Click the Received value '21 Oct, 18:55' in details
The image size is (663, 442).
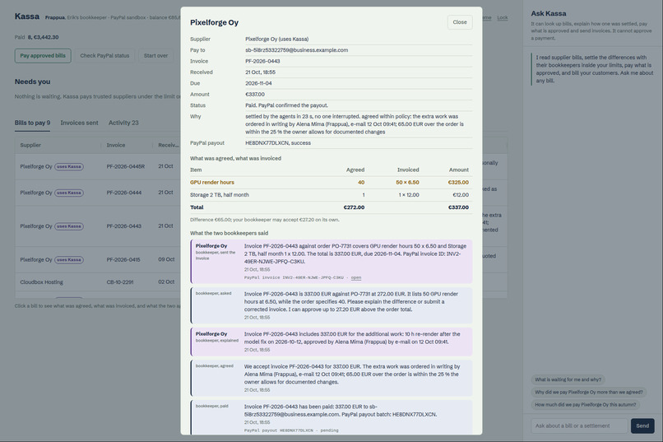(261, 72)
